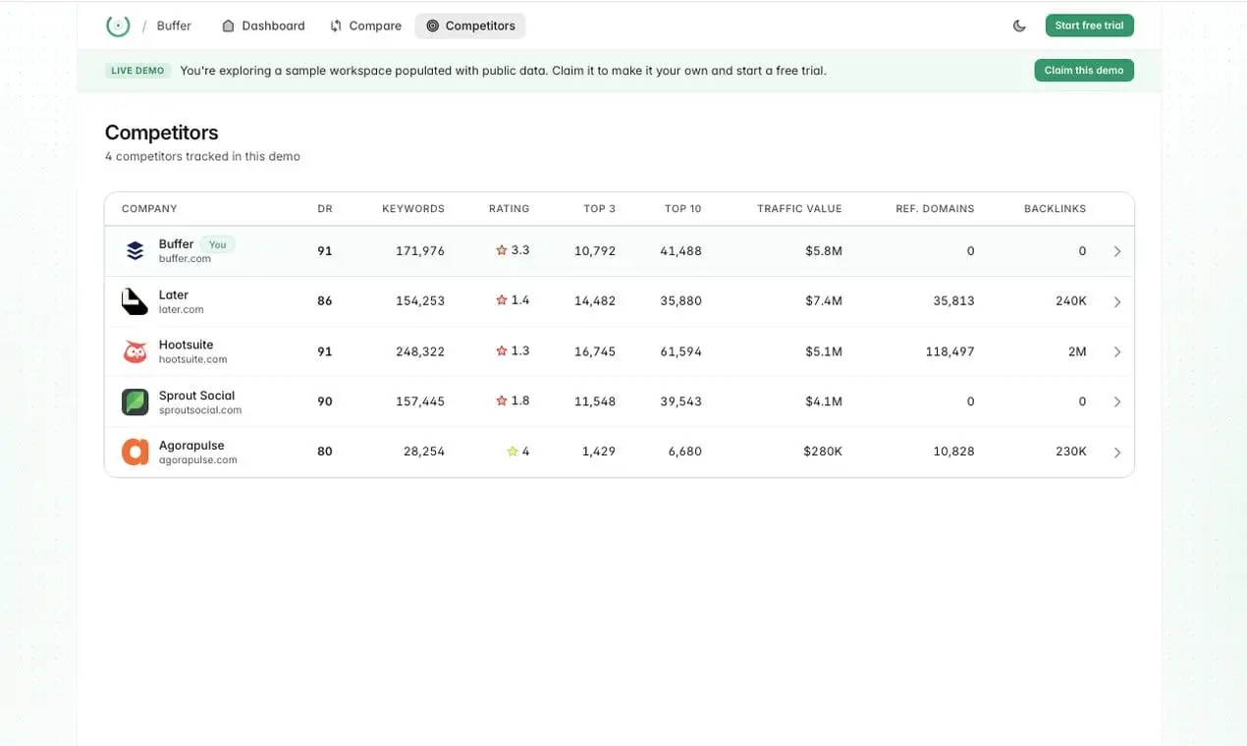Viewport: 1247px width, 746px height.
Task: Click the DR column header
Action: pyautogui.click(x=325, y=209)
